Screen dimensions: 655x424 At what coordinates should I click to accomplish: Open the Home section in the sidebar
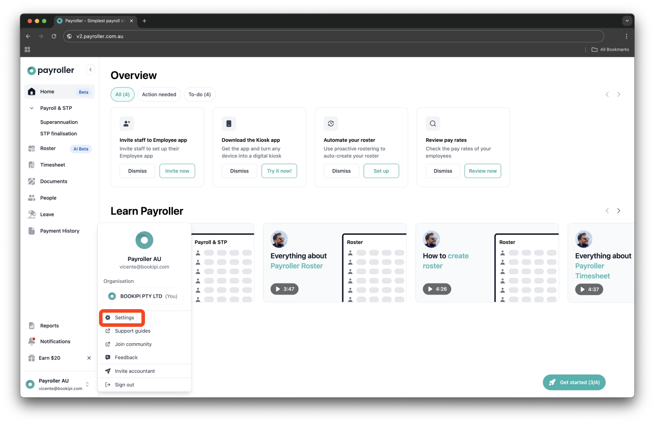[46, 91]
